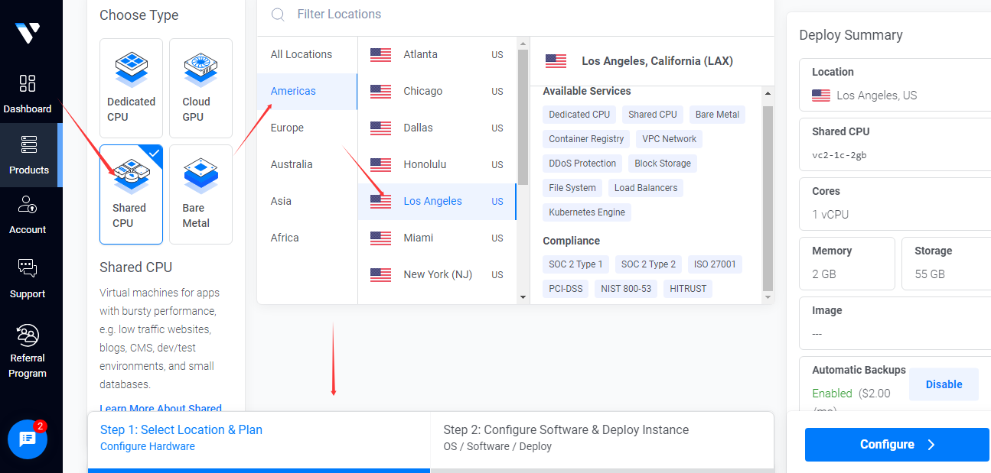Click the Vultr logo icon
Screen dimensions: 991x473
click(28, 32)
